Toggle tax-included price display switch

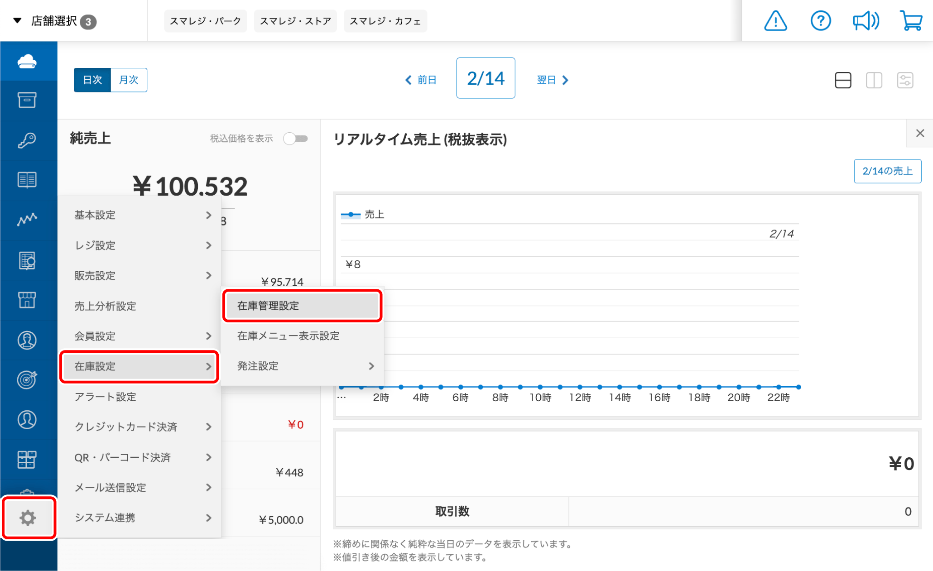(x=296, y=139)
